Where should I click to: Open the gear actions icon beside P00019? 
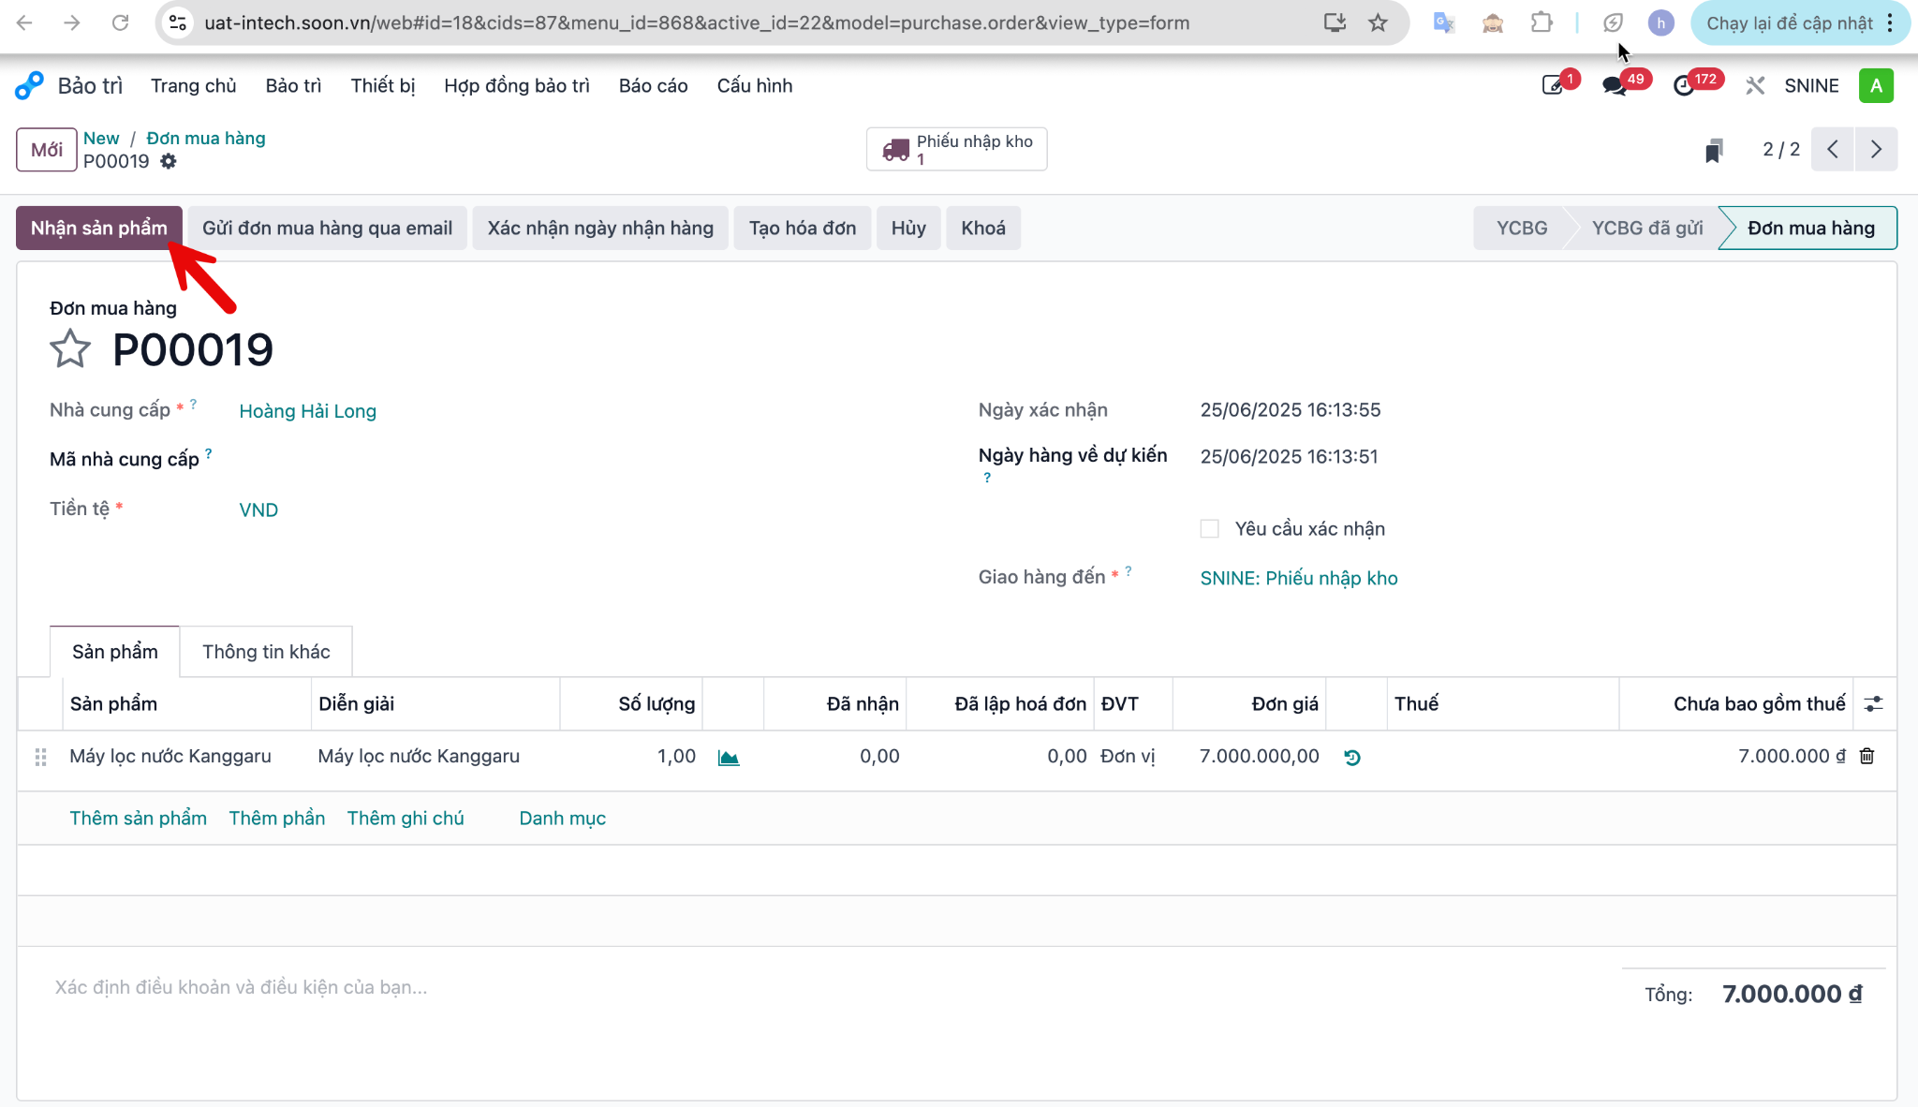[x=169, y=161]
